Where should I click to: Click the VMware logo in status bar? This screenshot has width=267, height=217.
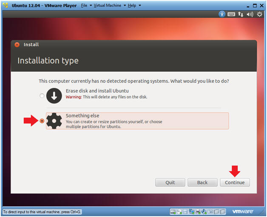click(x=243, y=211)
